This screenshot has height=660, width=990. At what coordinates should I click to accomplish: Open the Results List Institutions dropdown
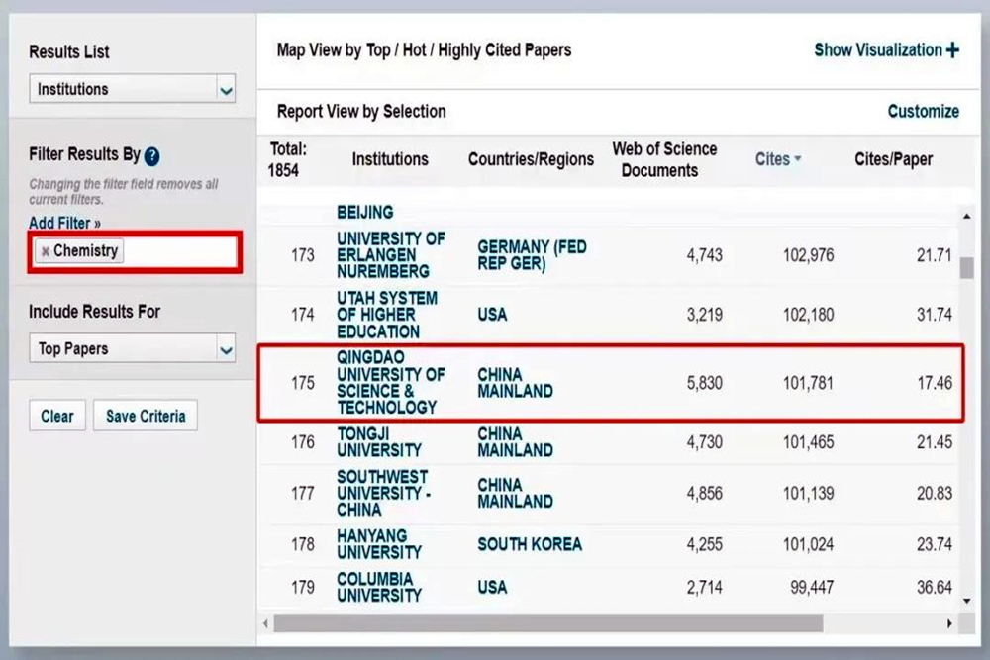(226, 90)
